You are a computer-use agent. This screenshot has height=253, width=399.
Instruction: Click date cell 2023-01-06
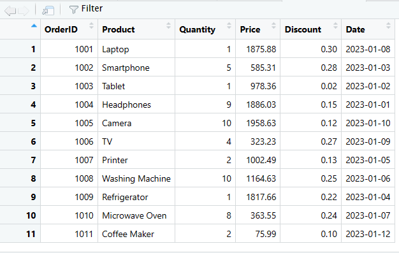pos(368,178)
